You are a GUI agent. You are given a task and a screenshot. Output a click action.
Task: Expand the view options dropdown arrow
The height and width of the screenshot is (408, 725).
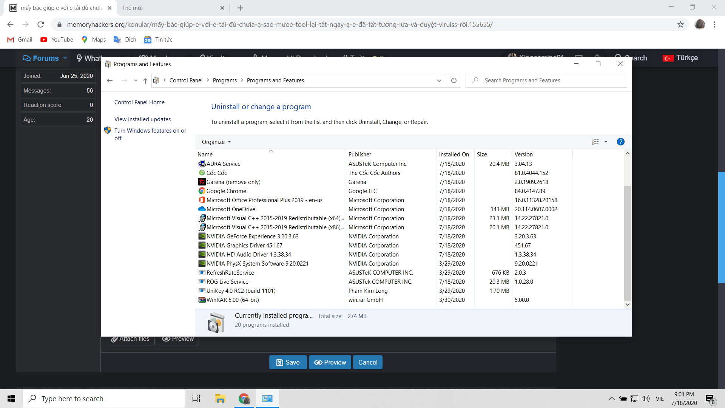click(x=606, y=142)
